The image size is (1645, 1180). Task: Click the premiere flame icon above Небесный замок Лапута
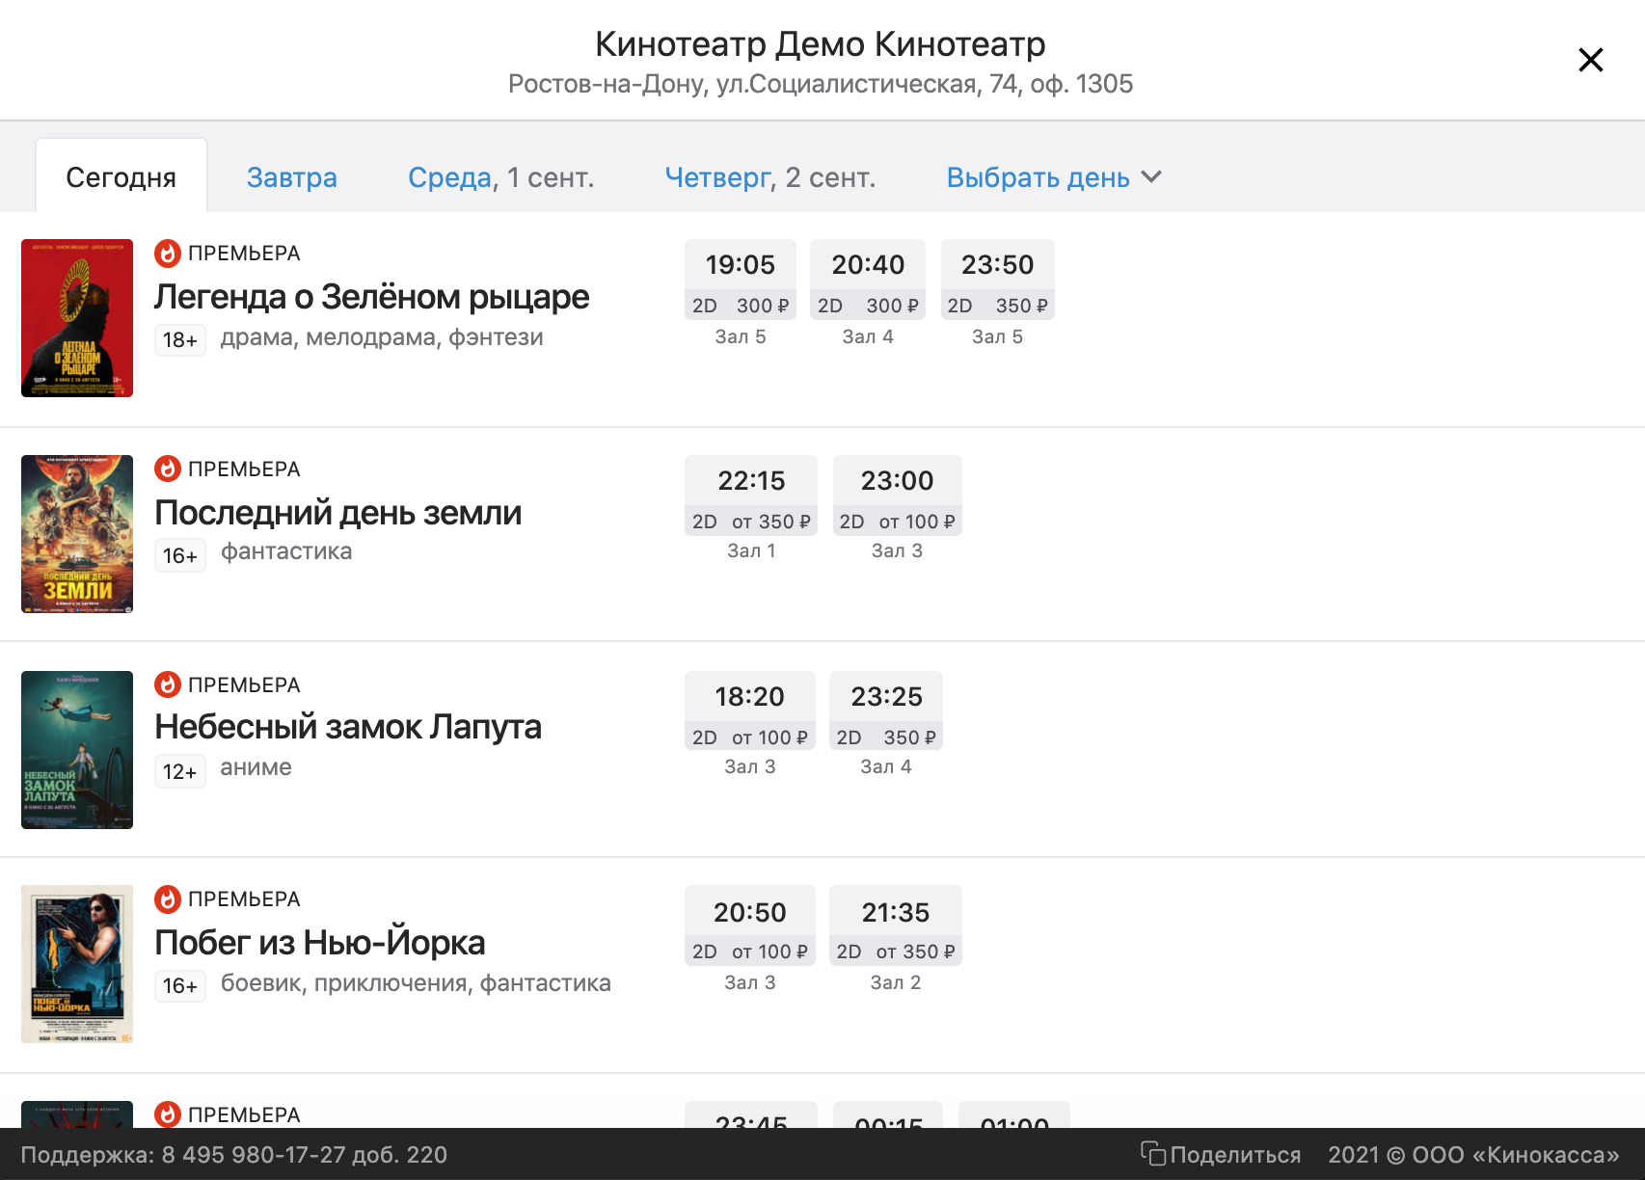pos(168,685)
